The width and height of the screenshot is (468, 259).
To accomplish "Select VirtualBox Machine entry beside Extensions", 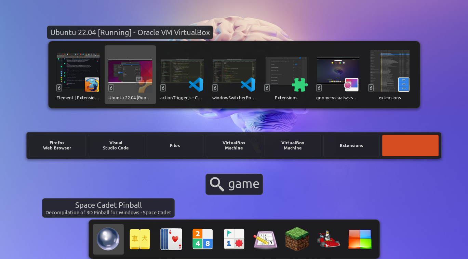I will 293,145.
